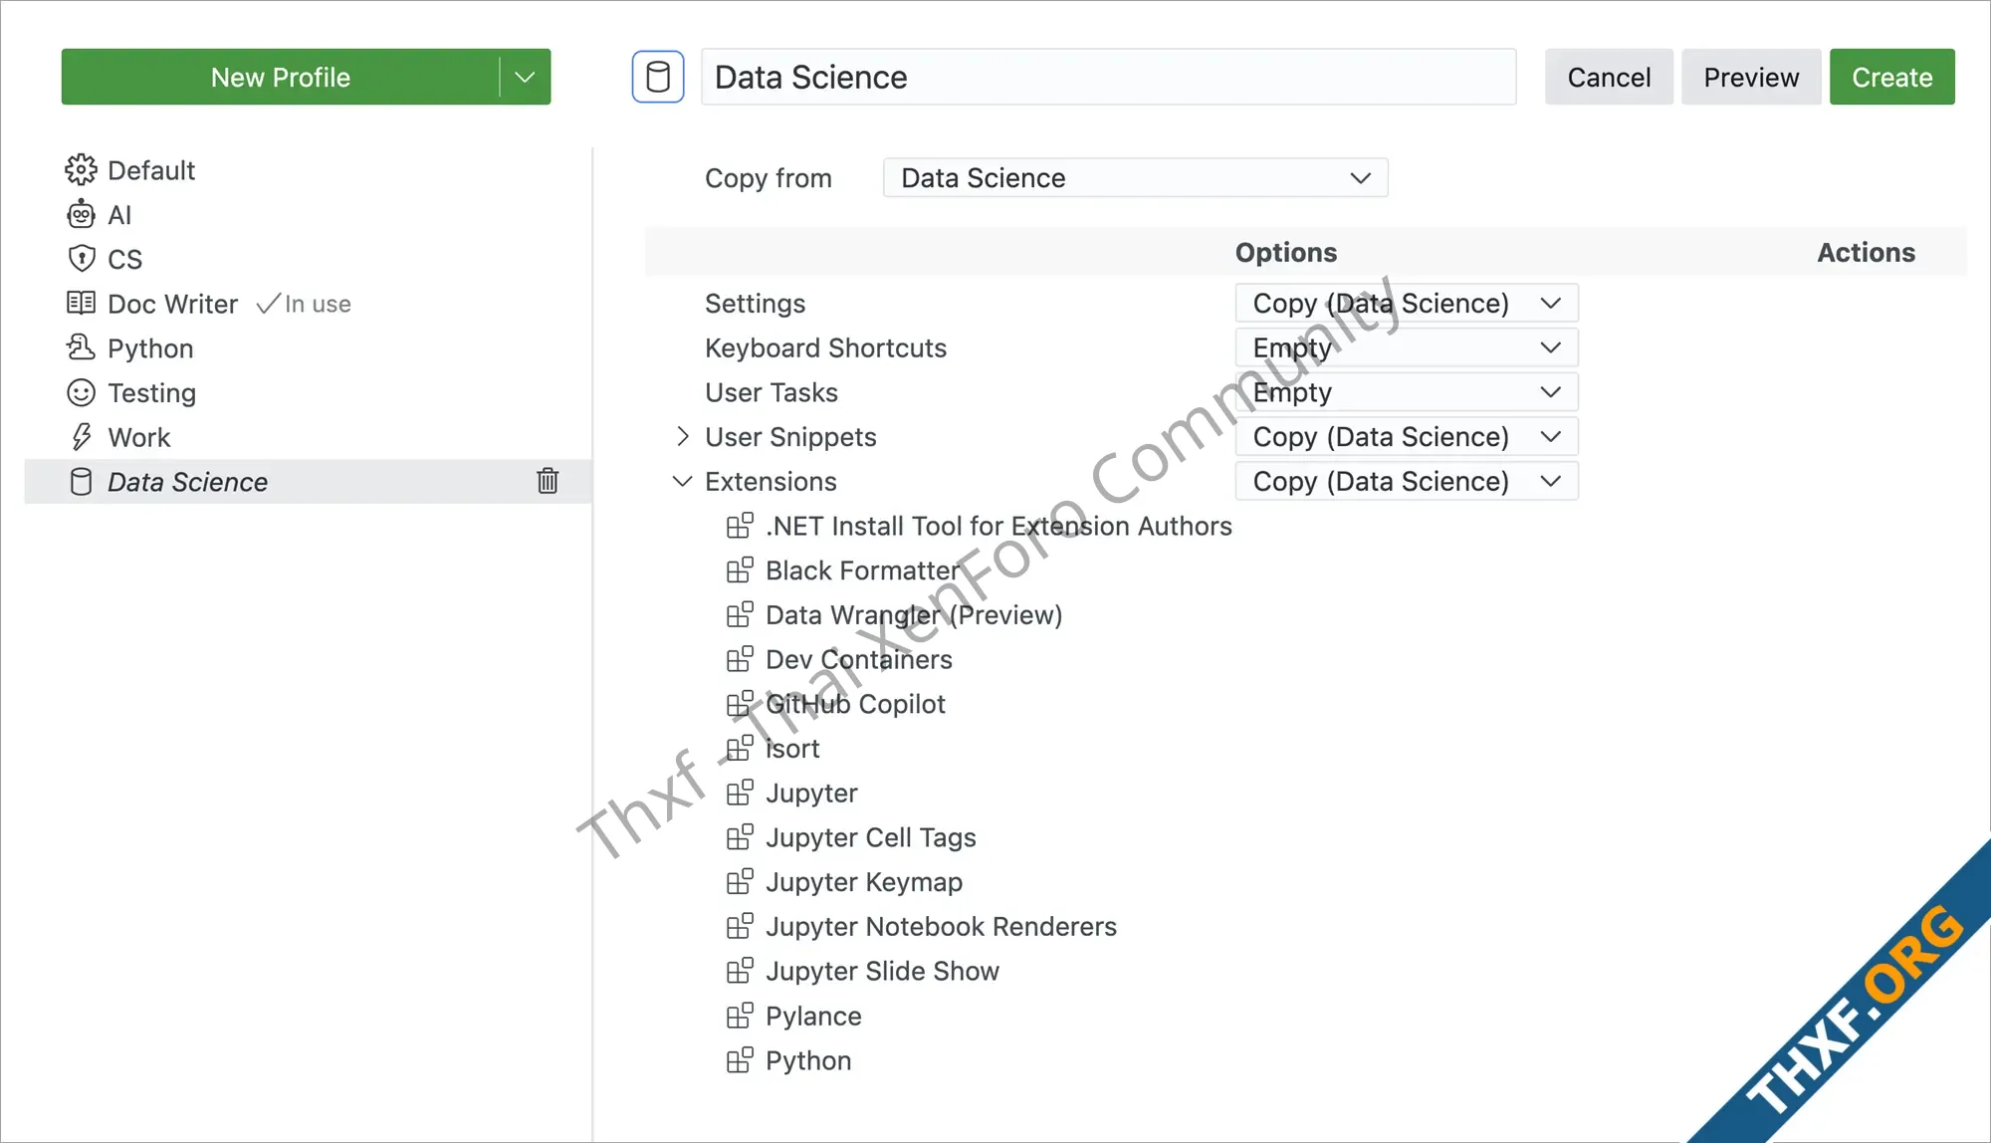
Task: Click extension icon of GitHub Copilot
Action: click(x=740, y=703)
